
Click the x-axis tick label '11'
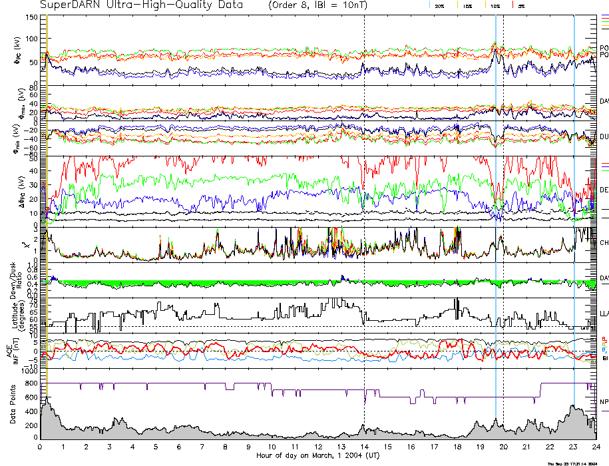(295, 447)
